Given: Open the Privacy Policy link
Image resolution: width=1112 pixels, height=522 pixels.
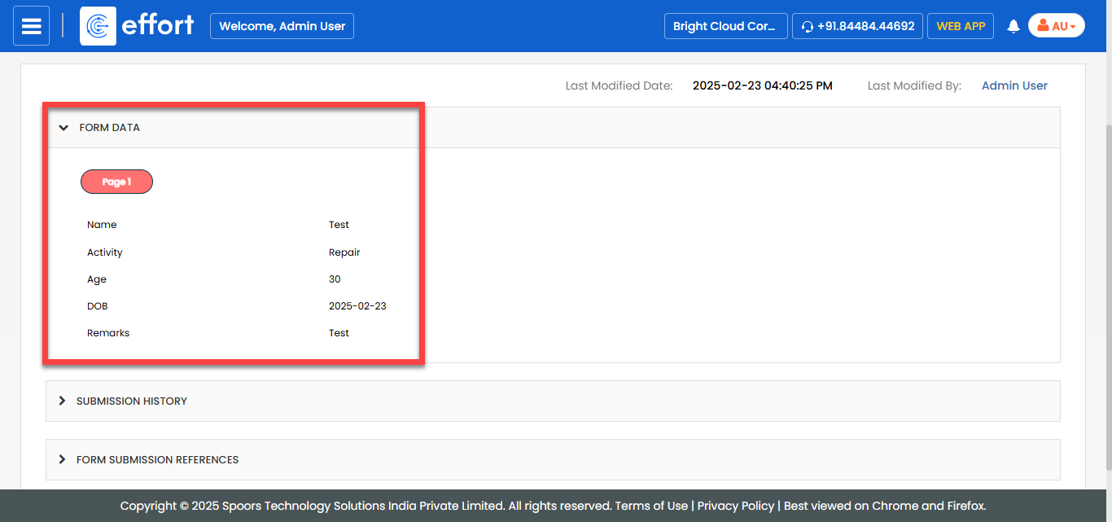Looking at the screenshot, I should pyautogui.click(x=735, y=506).
